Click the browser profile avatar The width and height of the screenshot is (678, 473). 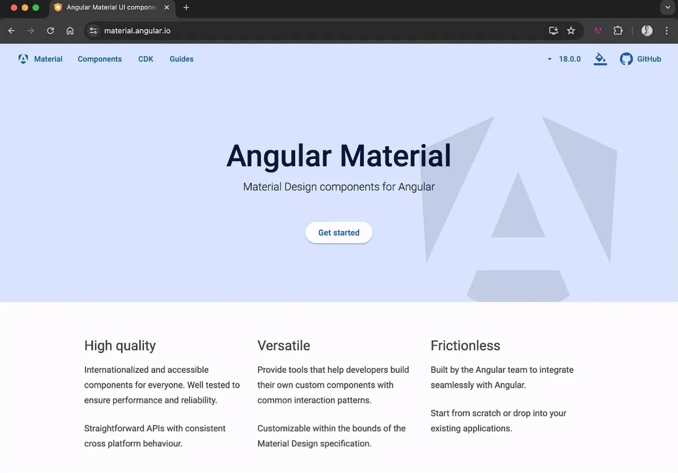647,31
